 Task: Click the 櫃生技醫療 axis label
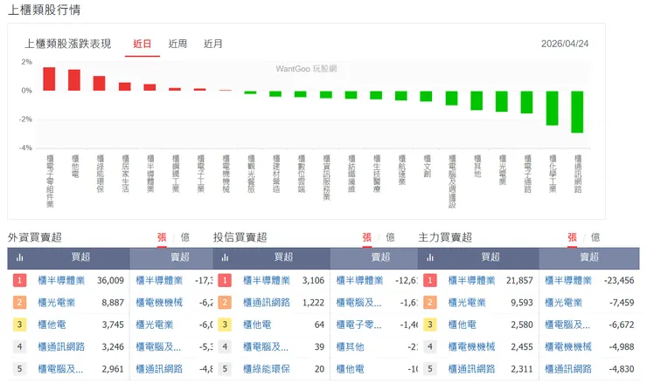click(377, 174)
